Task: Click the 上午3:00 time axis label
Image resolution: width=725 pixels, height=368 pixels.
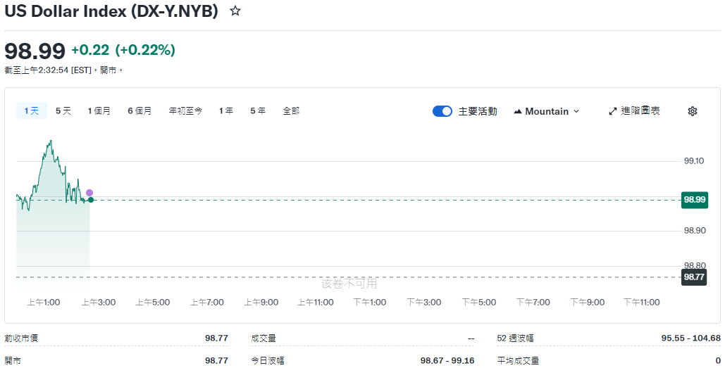Action: point(99,303)
